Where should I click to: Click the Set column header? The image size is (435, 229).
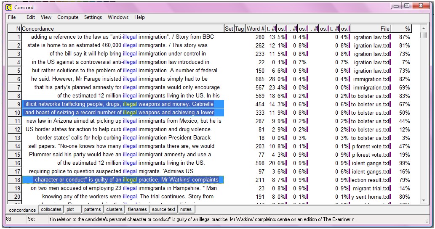click(x=229, y=29)
